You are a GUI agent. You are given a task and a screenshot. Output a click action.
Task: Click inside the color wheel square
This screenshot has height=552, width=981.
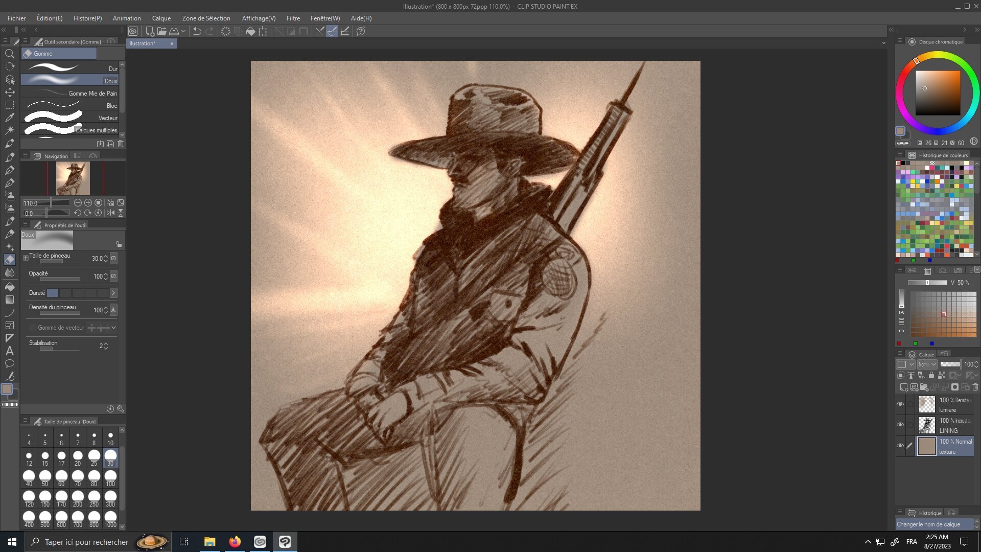[938, 93]
